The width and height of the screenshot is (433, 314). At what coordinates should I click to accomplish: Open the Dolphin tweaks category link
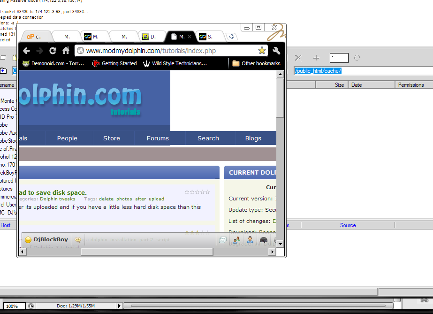[57, 199]
